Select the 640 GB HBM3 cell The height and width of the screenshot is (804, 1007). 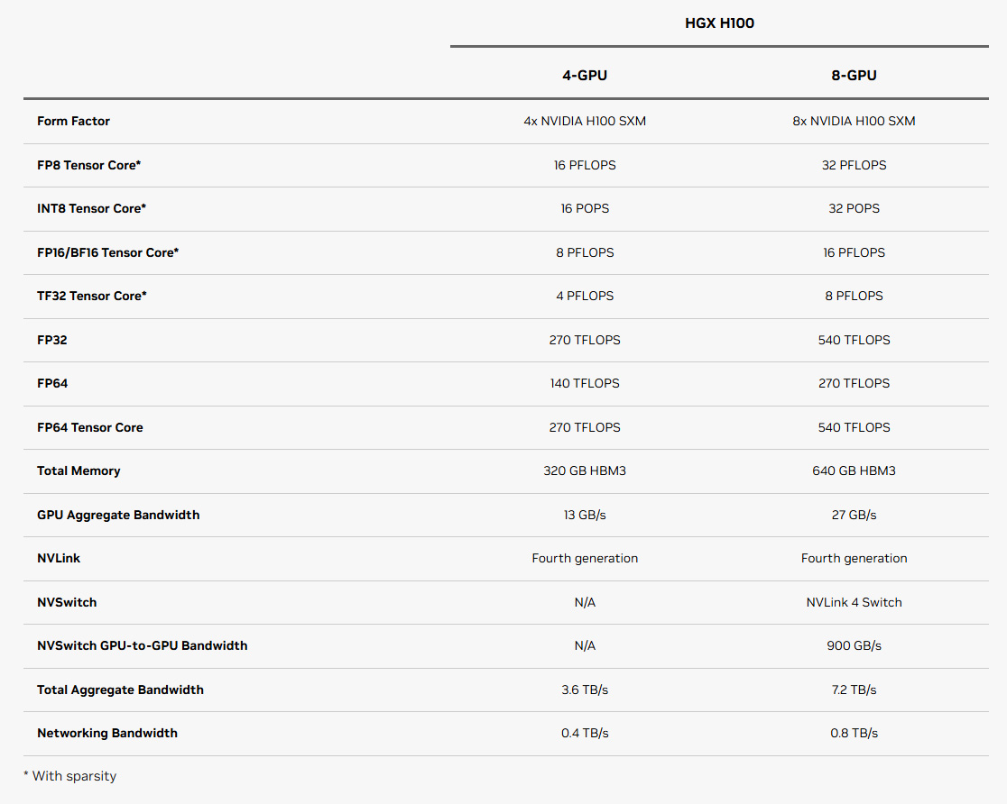(x=854, y=471)
